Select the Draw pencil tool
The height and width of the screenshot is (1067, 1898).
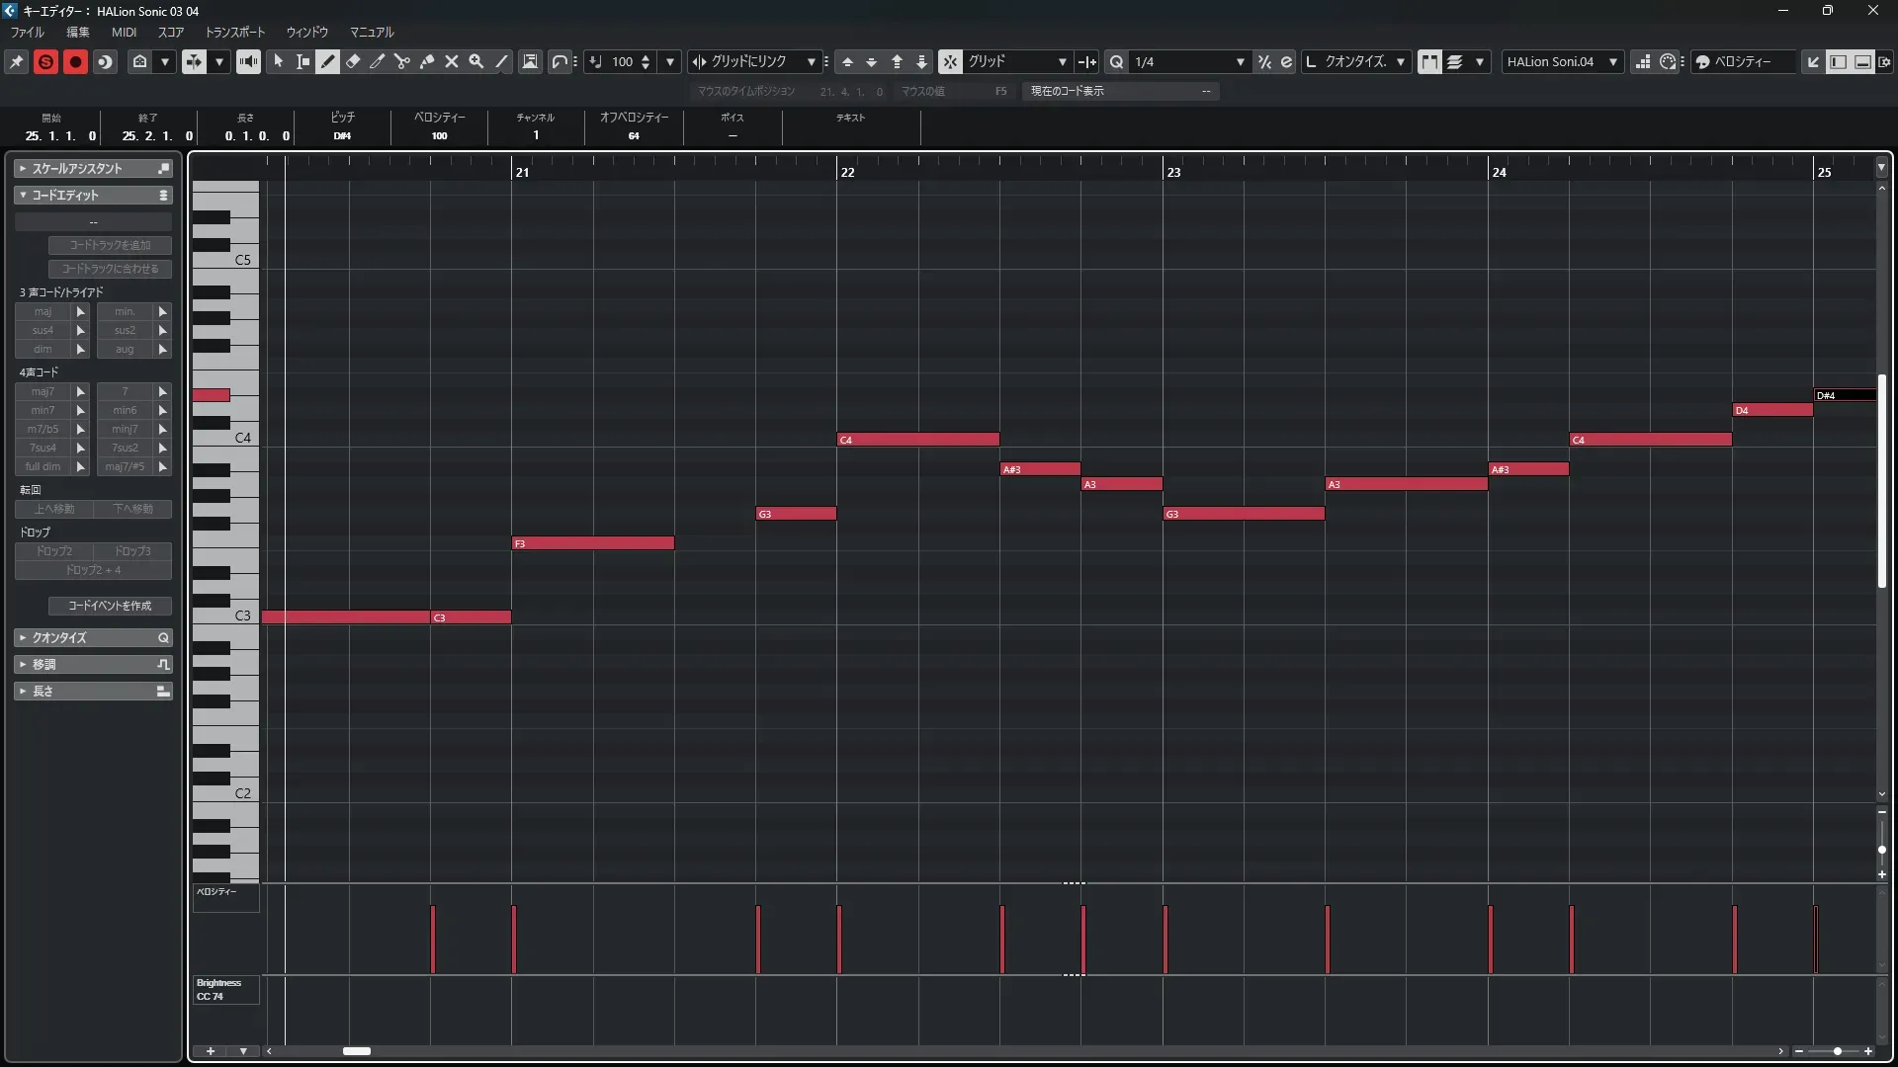pyautogui.click(x=327, y=61)
